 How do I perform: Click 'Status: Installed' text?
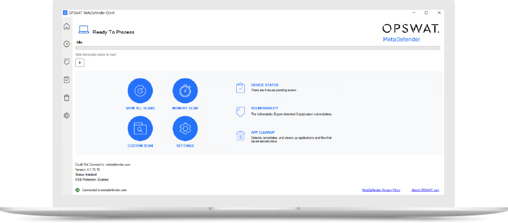click(x=86, y=175)
